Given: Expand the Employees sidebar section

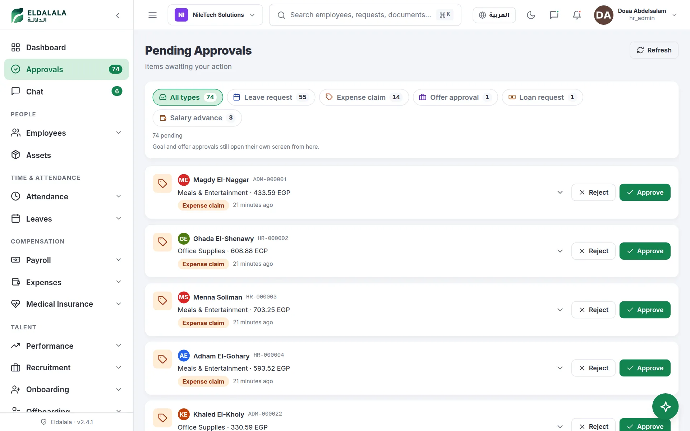Looking at the screenshot, I should pyautogui.click(x=119, y=133).
